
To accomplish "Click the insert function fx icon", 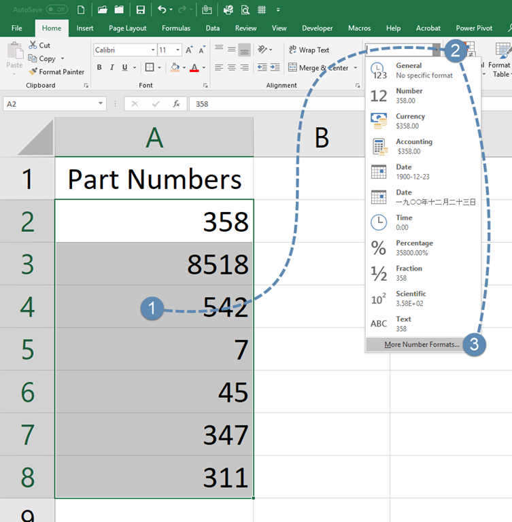I will (x=176, y=104).
